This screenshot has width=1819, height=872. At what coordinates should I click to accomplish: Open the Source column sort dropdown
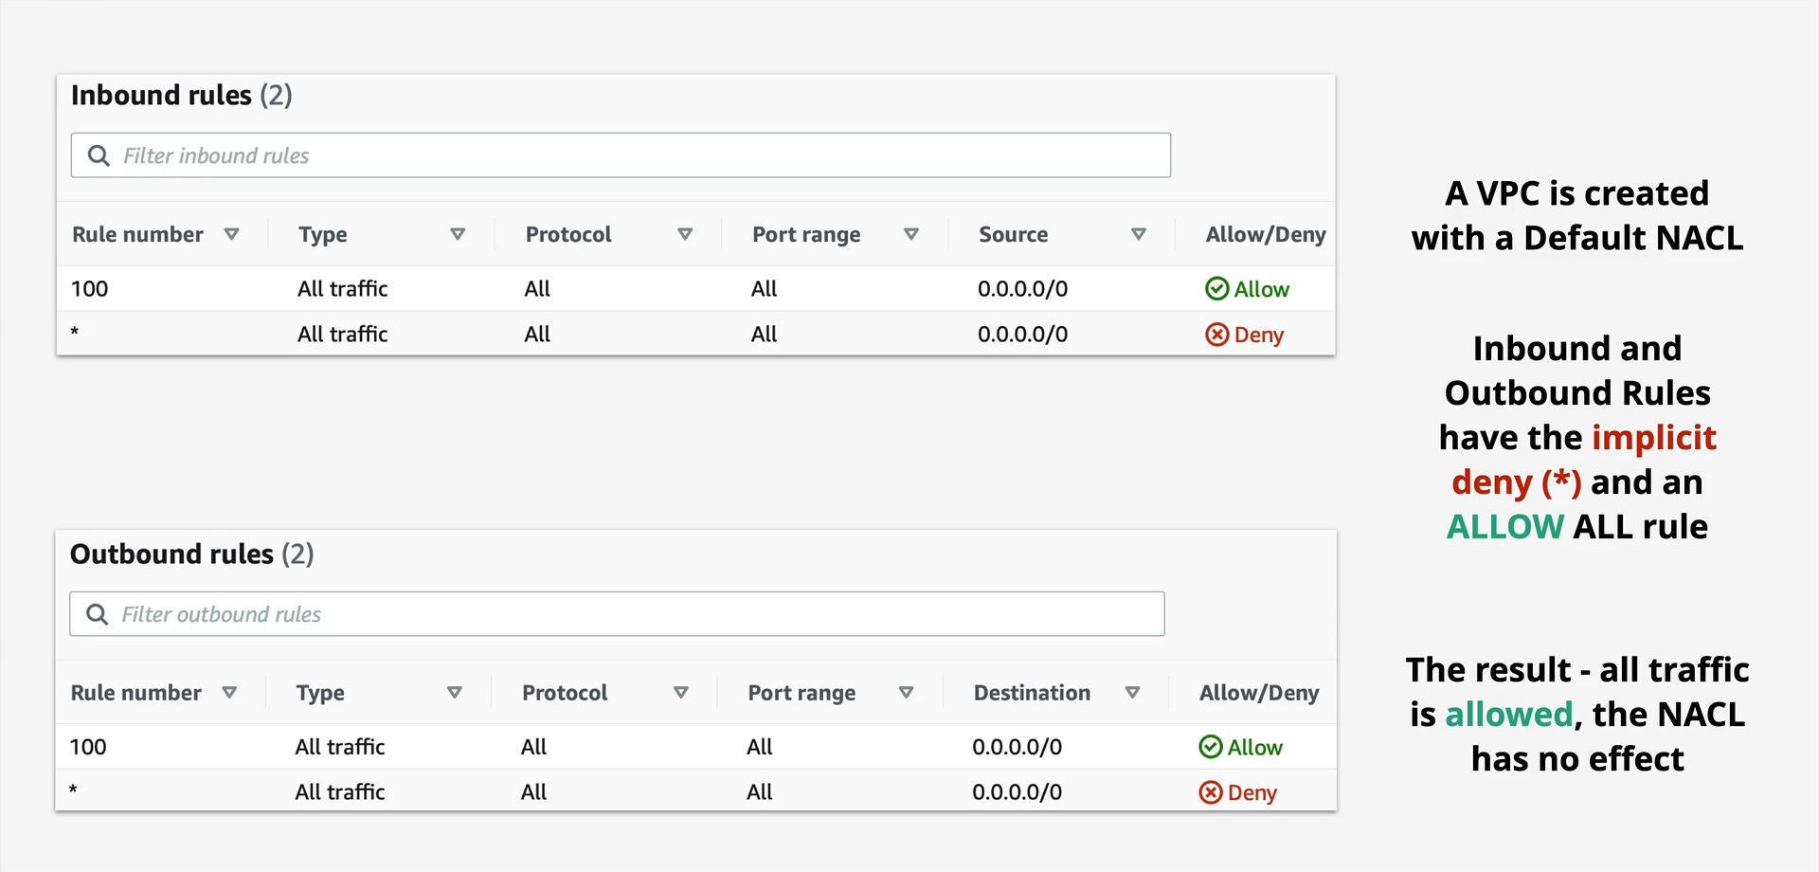click(1140, 233)
